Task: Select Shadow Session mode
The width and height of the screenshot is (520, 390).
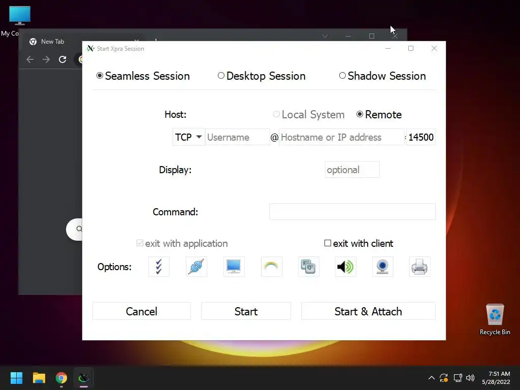Action: click(x=382, y=76)
